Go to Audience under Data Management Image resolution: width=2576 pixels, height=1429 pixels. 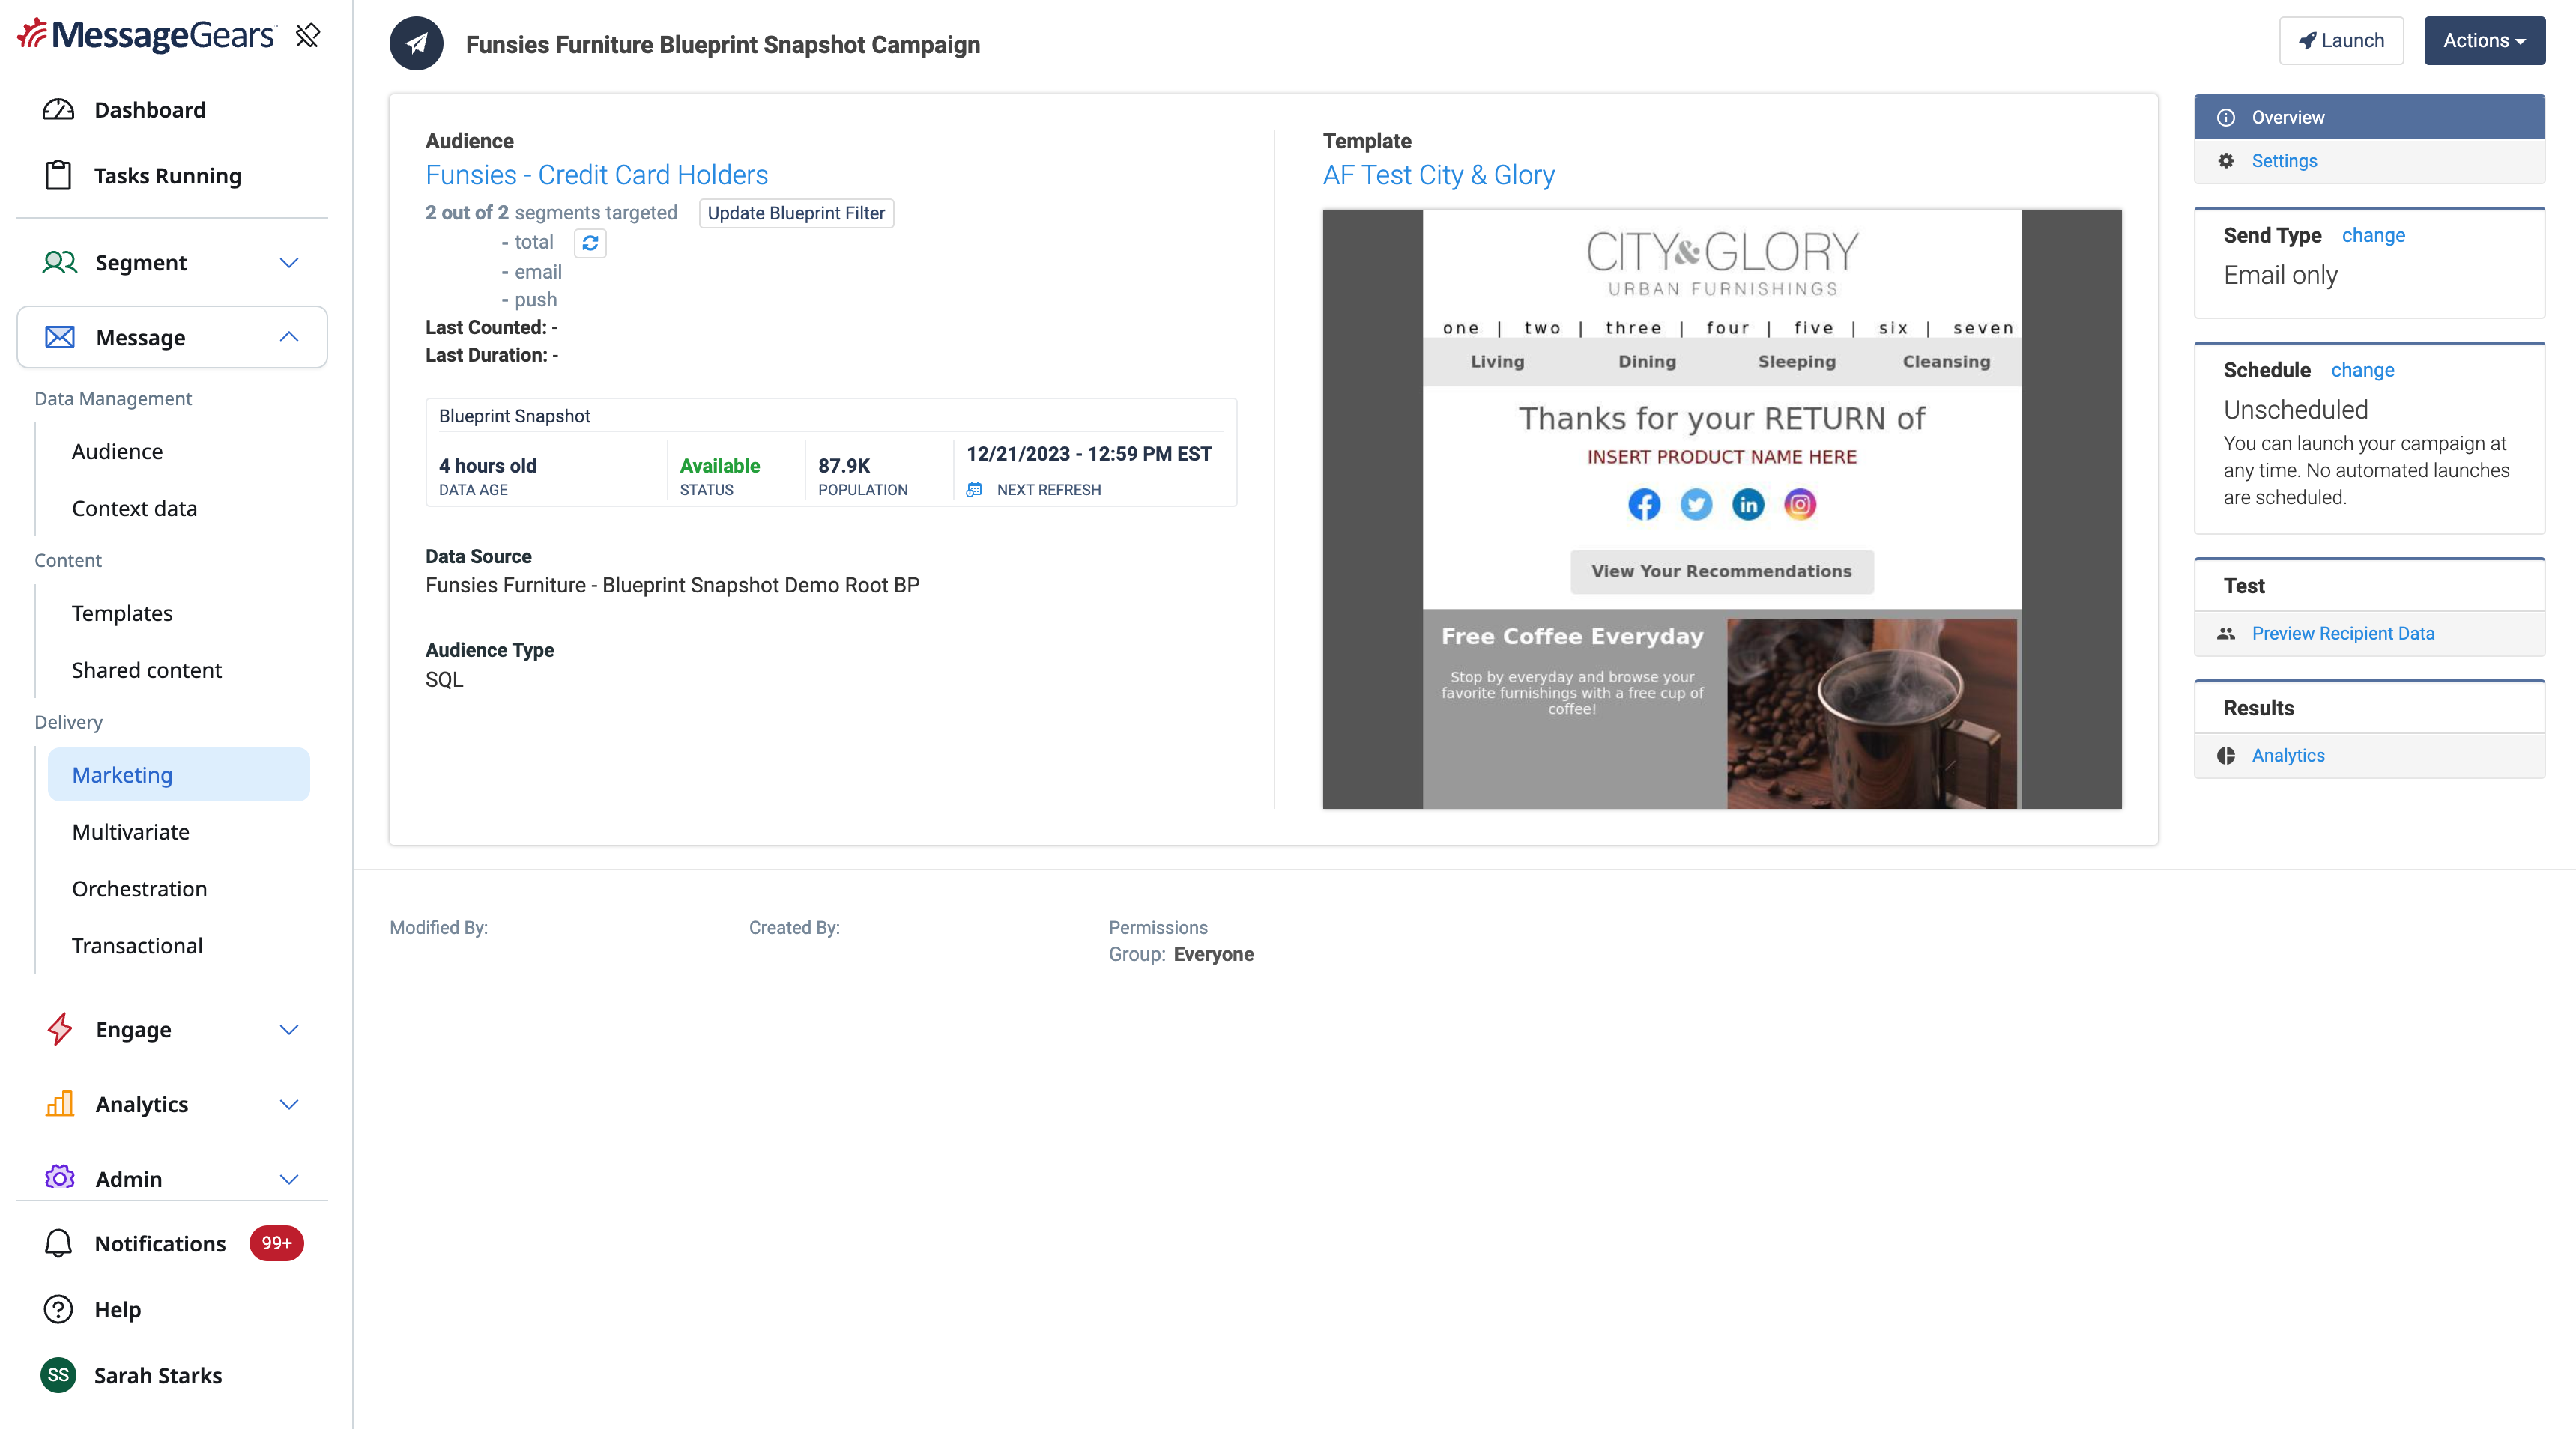[x=117, y=452]
